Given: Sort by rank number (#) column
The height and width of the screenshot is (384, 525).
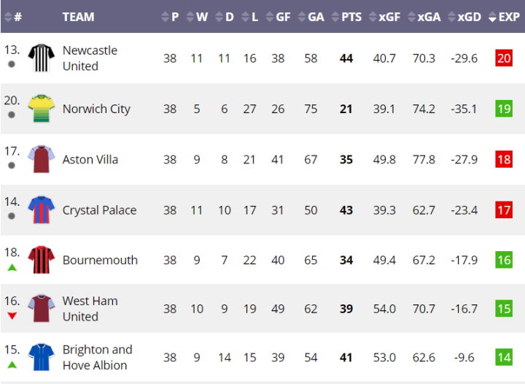Looking at the screenshot, I should click(x=13, y=17).
